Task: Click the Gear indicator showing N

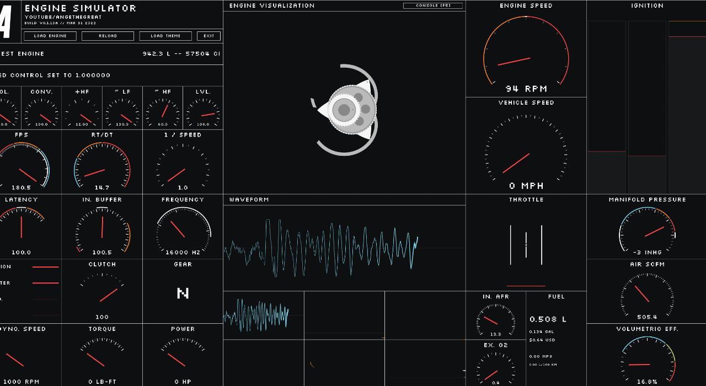Action: click(183, 293)
